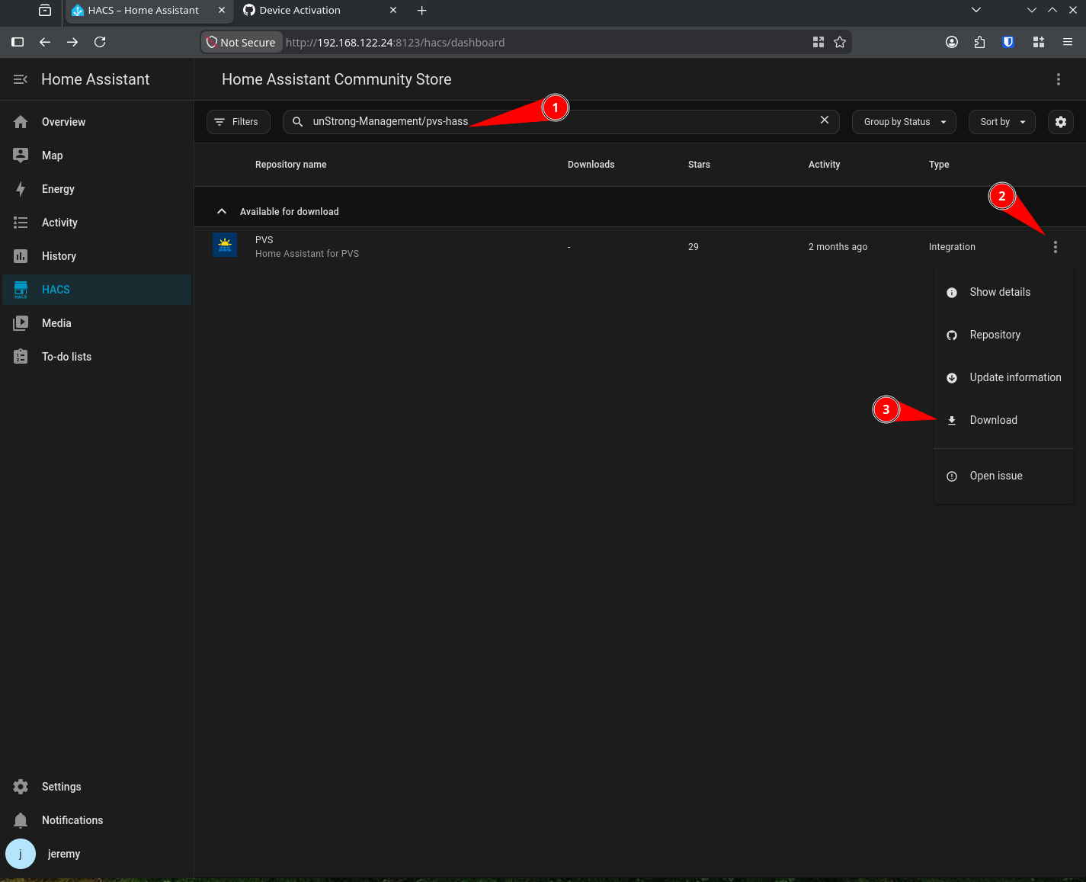Sort by Repository name column
The image size is (1086, 882).
[x=290, y=165]
